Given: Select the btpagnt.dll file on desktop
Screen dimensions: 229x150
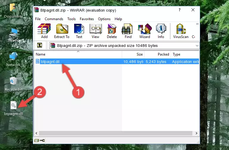Looking at the screenshot, I should 13,108.
